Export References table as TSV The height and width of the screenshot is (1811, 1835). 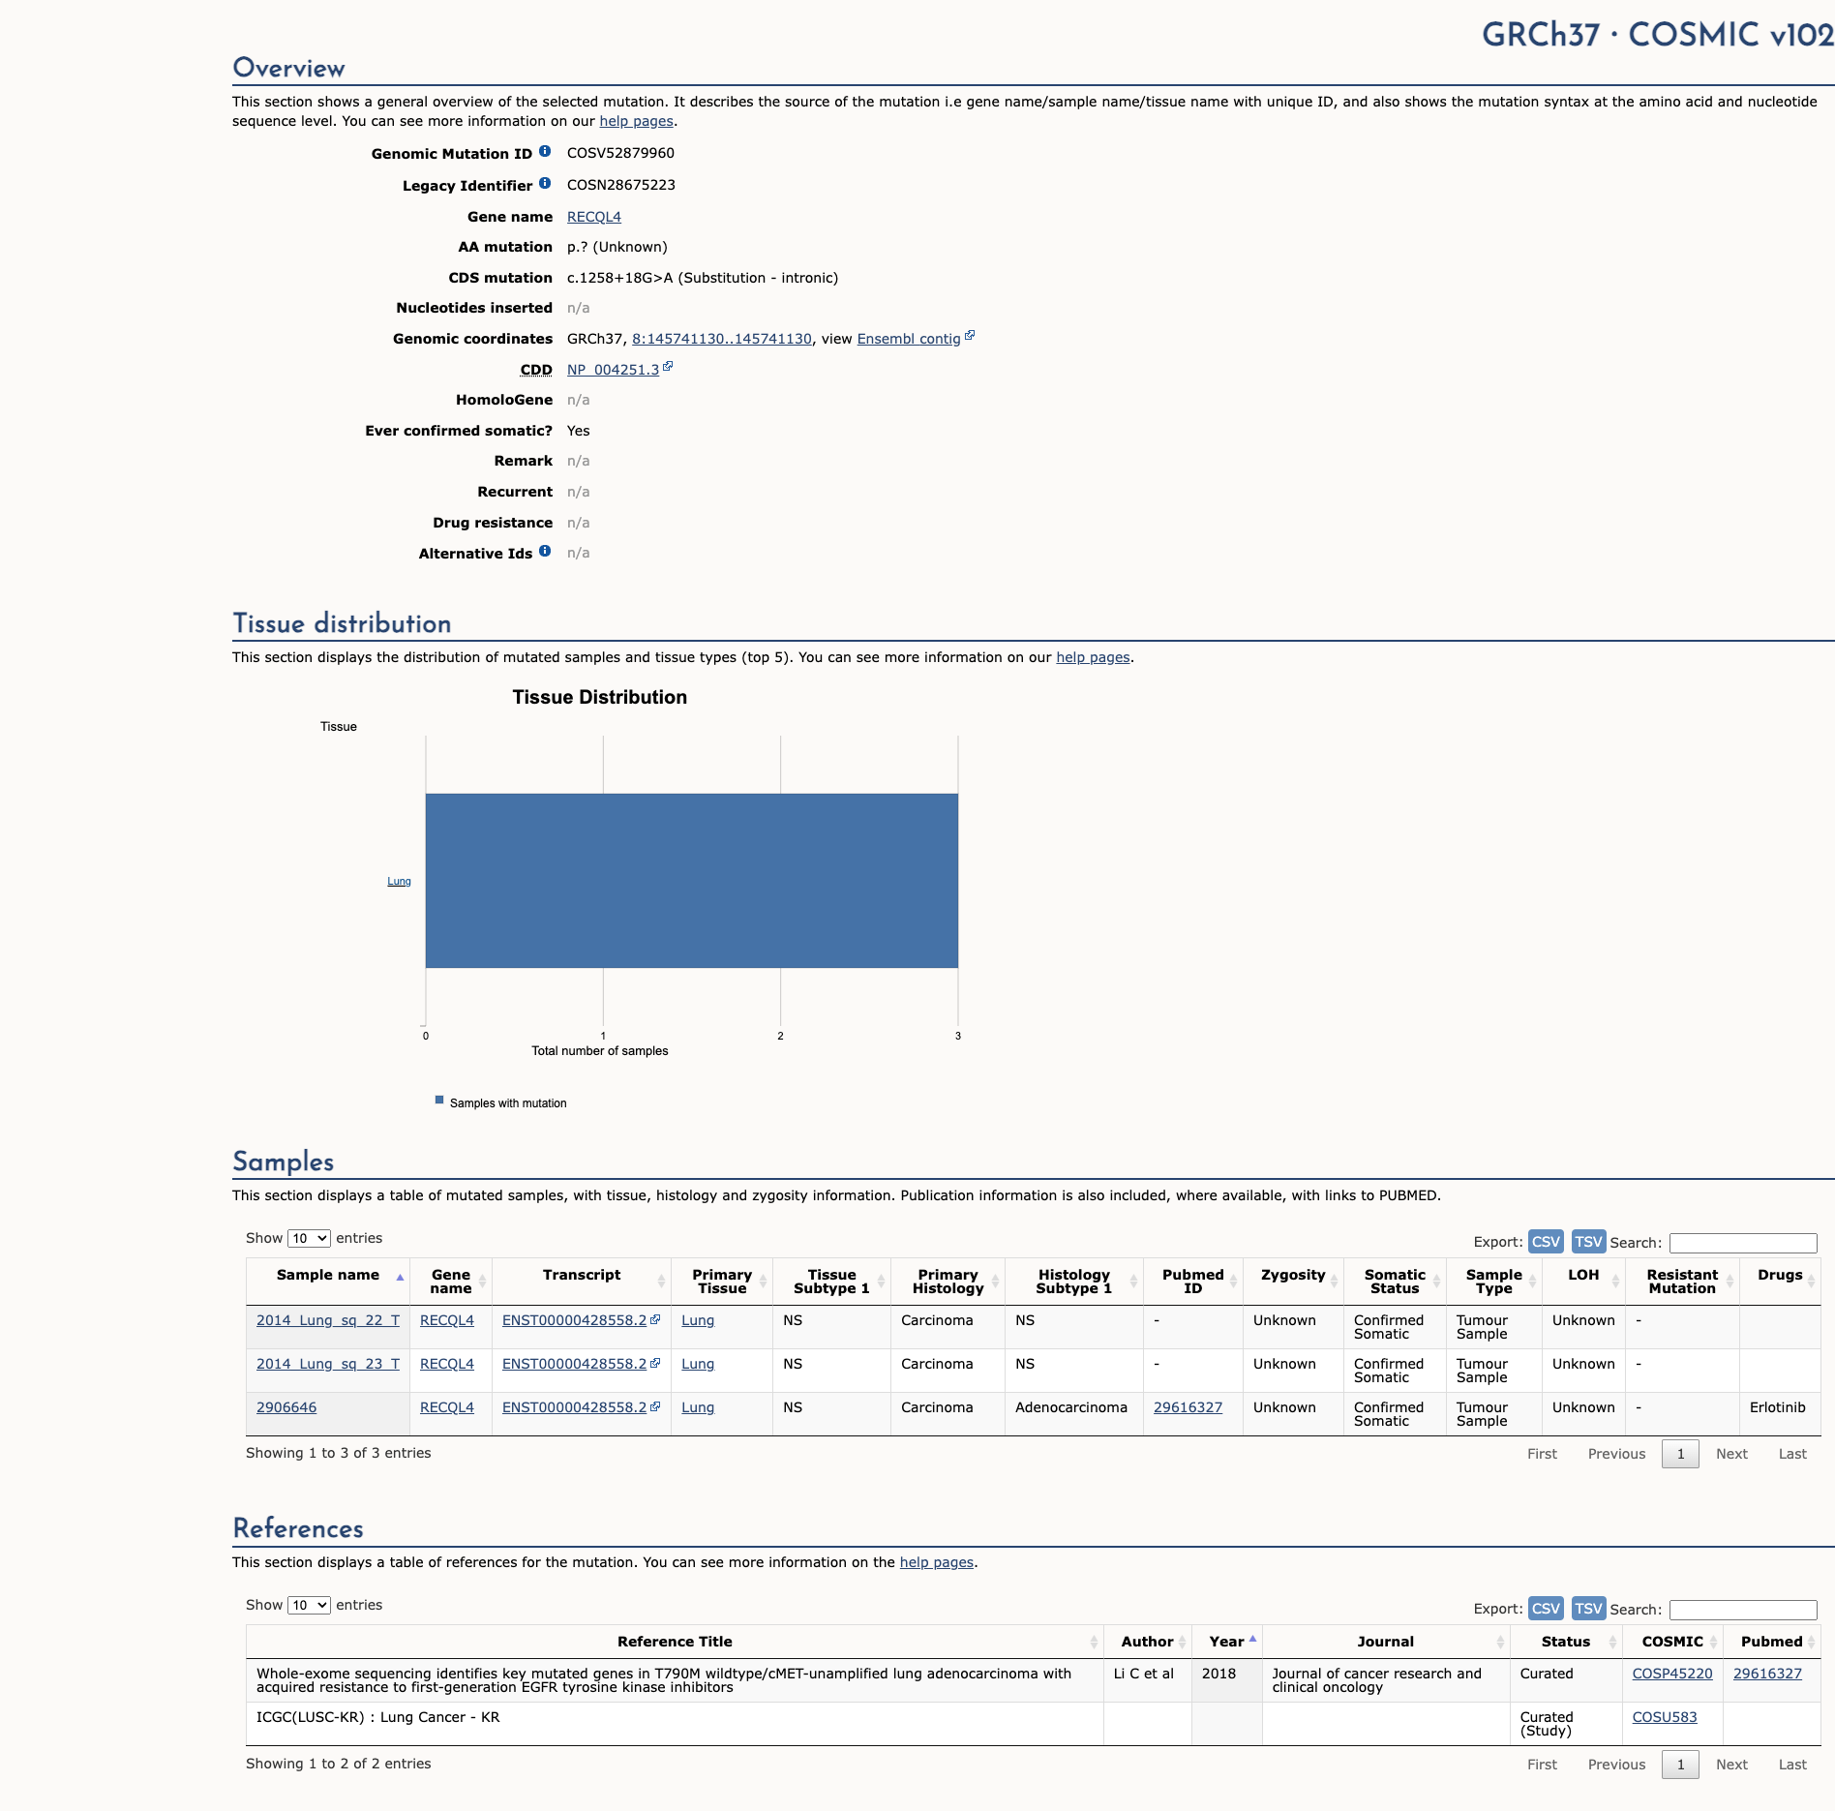(x=1588, y=1608)
